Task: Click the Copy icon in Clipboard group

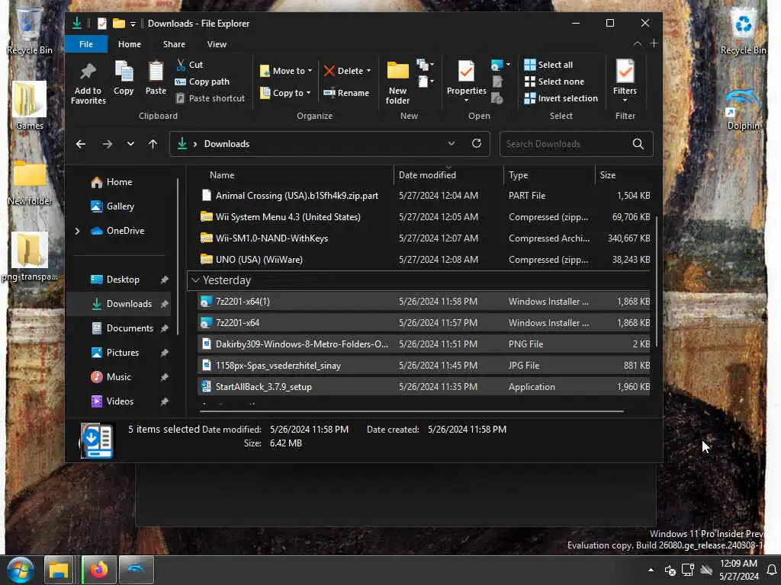Action: click(124, 72)
